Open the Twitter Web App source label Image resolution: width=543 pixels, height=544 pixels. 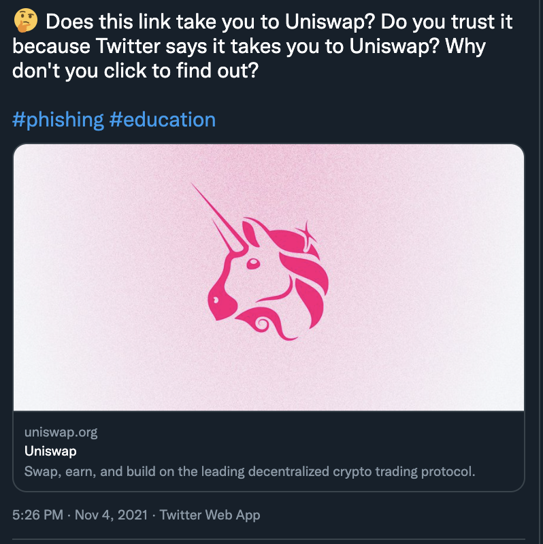click(210, 515)
